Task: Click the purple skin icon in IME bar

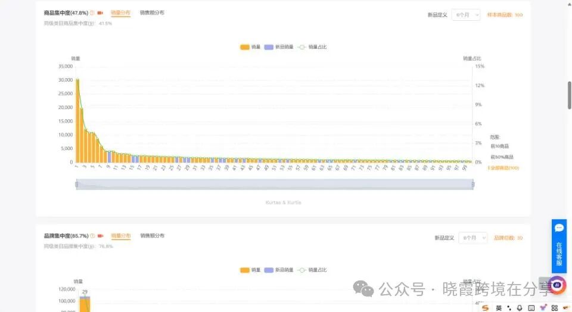Action: point(543,308)
